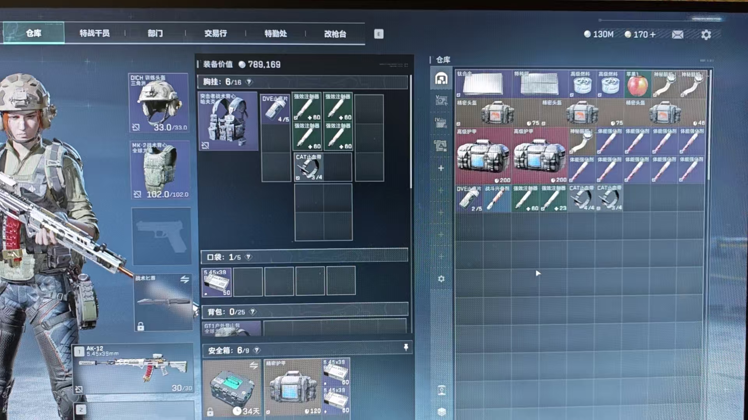Click the swap arrows on the melee knife slot
Viewport: 748px width, 420px height.
click(x=185, y=279)
